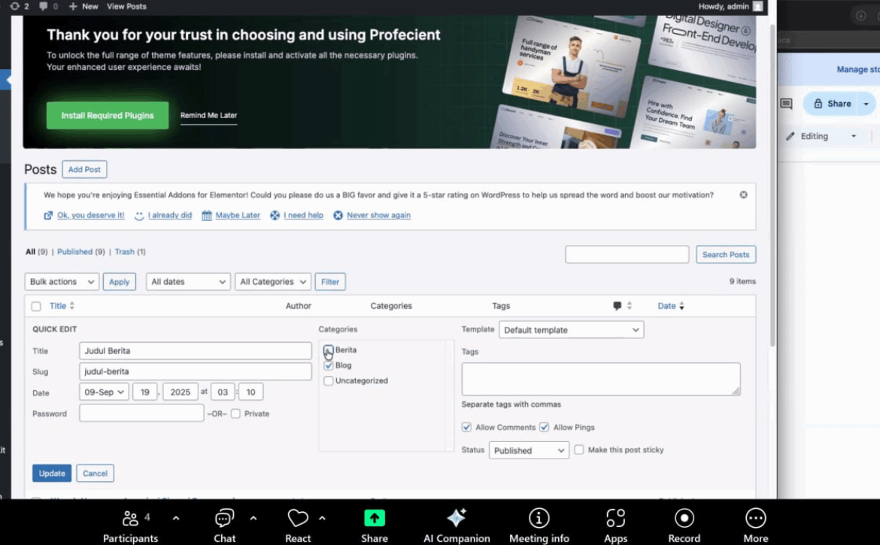Dismiss Essential Addons notice with X icon
Viewport: 880px width, 545px height.
743,195
